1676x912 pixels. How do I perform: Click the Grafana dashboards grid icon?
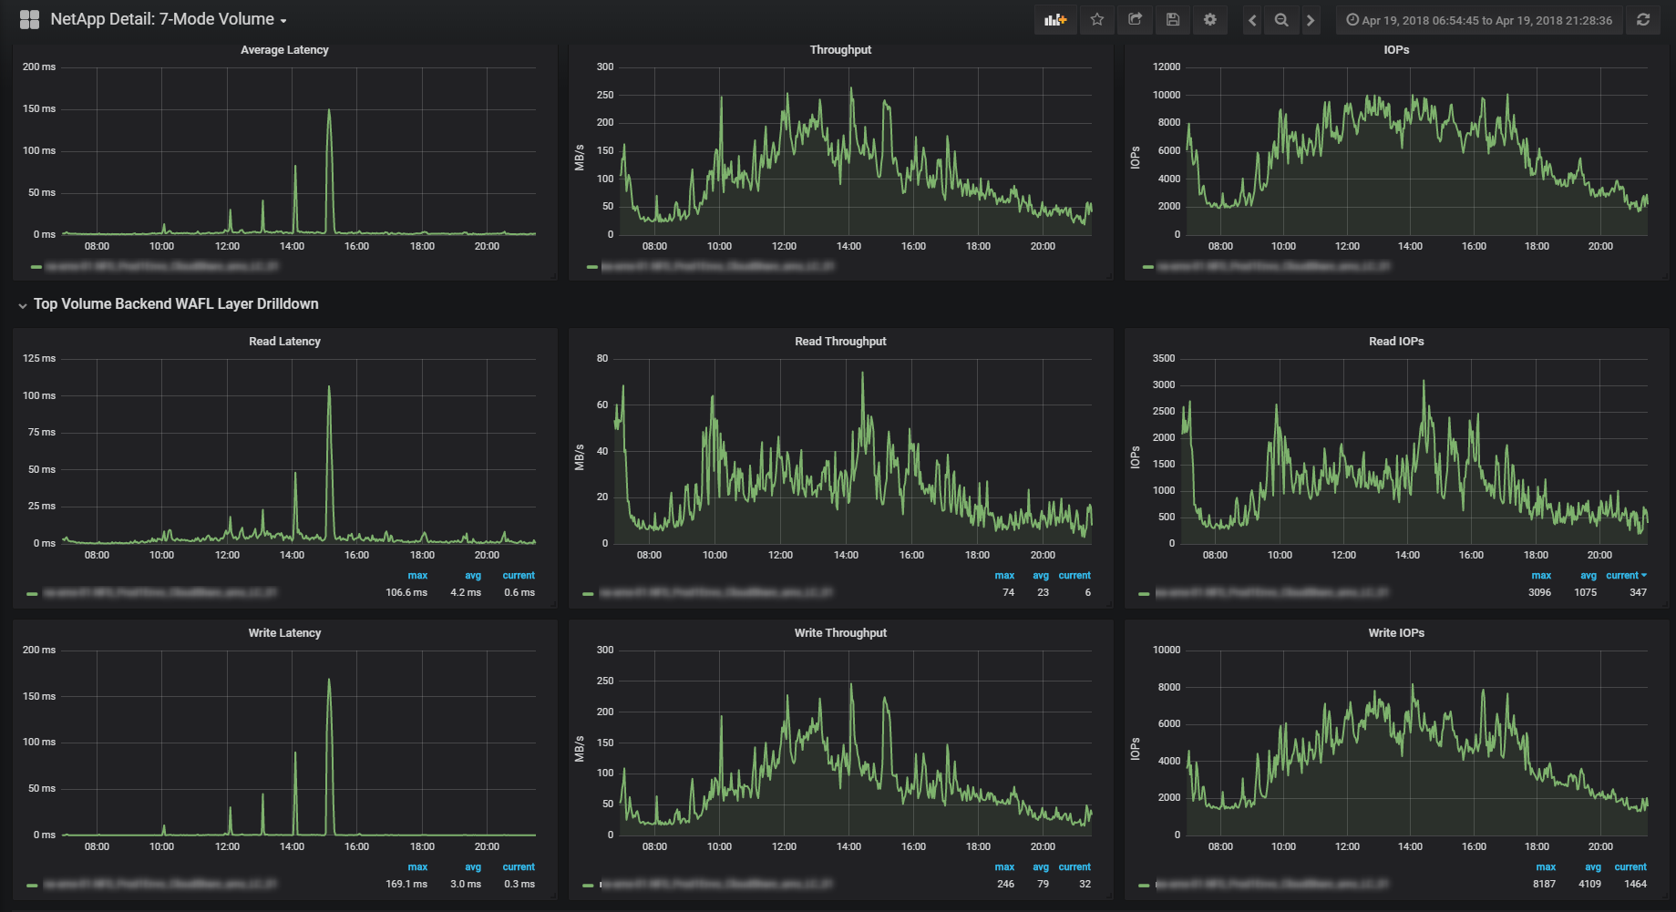[29, 19]
